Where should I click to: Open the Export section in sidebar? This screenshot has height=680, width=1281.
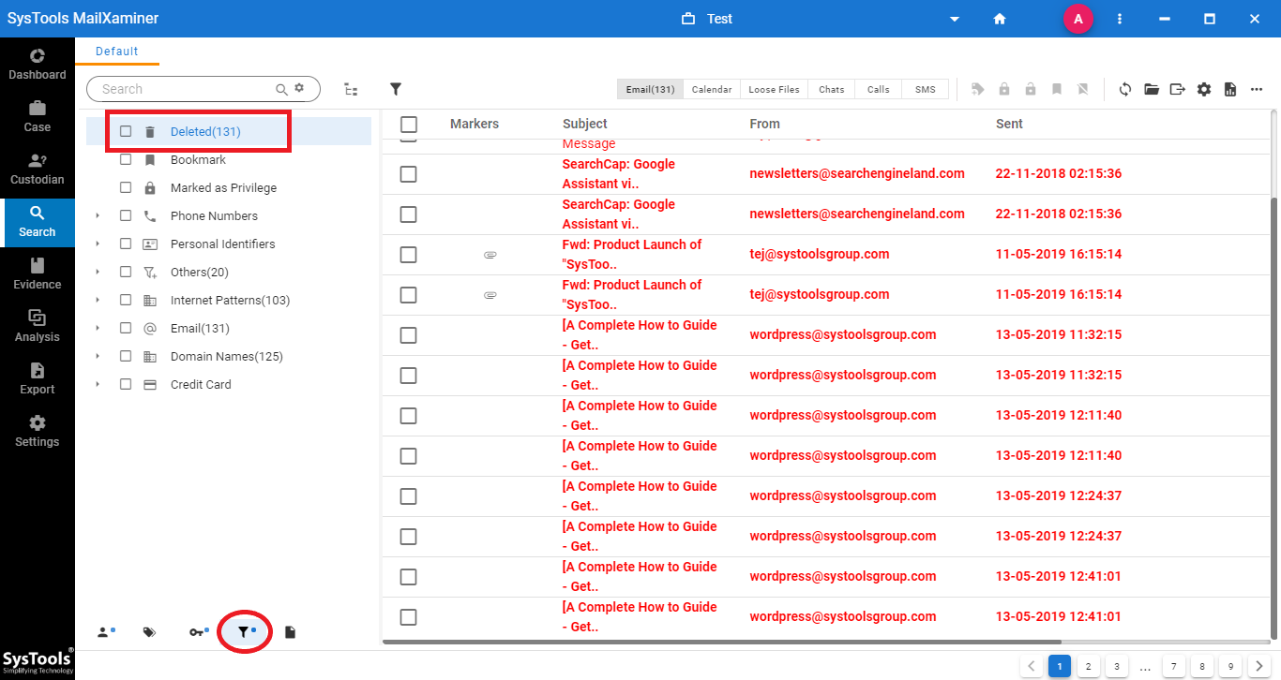click(x=38, y=378)
